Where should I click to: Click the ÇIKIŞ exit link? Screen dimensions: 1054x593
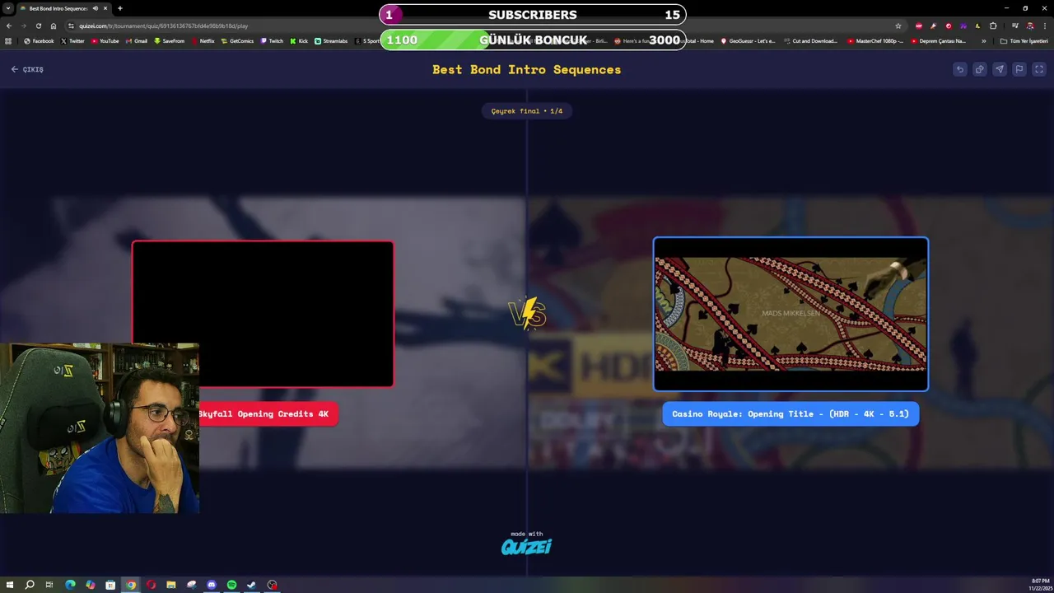[27, 69]
